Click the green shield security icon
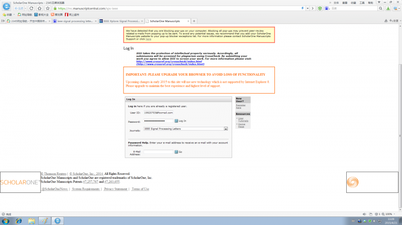 tap(320, 9)
